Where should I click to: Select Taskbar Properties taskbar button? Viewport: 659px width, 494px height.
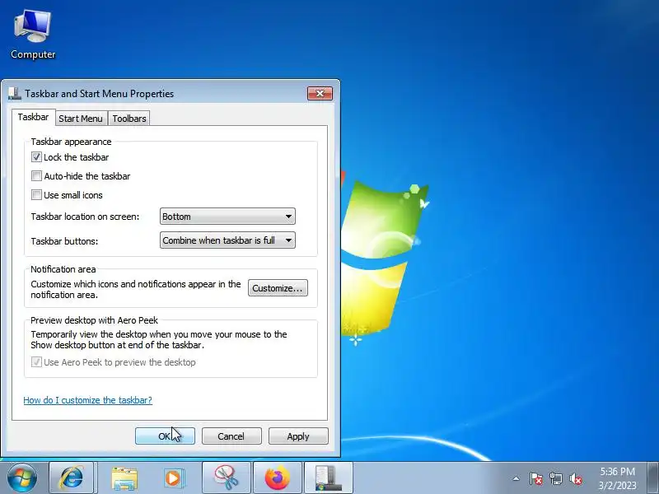point(328,478)
